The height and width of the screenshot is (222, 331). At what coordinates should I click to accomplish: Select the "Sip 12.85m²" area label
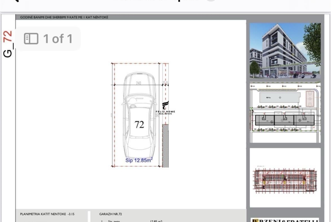pyautogui.click(x=139, y=160)
